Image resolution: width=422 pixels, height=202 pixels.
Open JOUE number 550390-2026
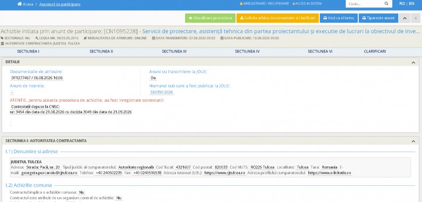(x=161, y=92)
